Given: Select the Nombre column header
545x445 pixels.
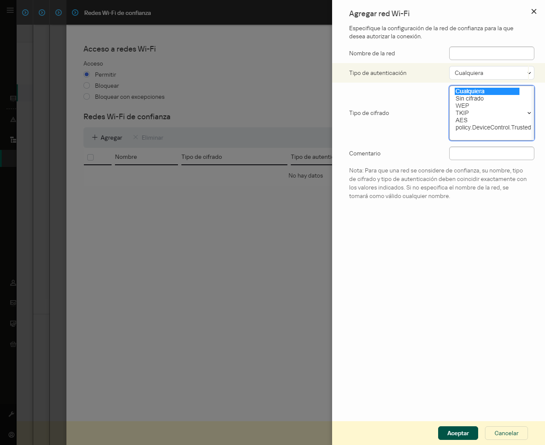Looking at the screenshot, I should pos(126,157).
